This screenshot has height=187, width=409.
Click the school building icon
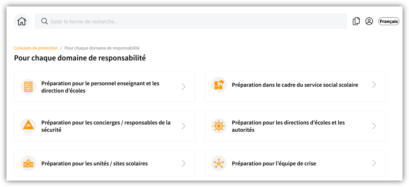28,163
